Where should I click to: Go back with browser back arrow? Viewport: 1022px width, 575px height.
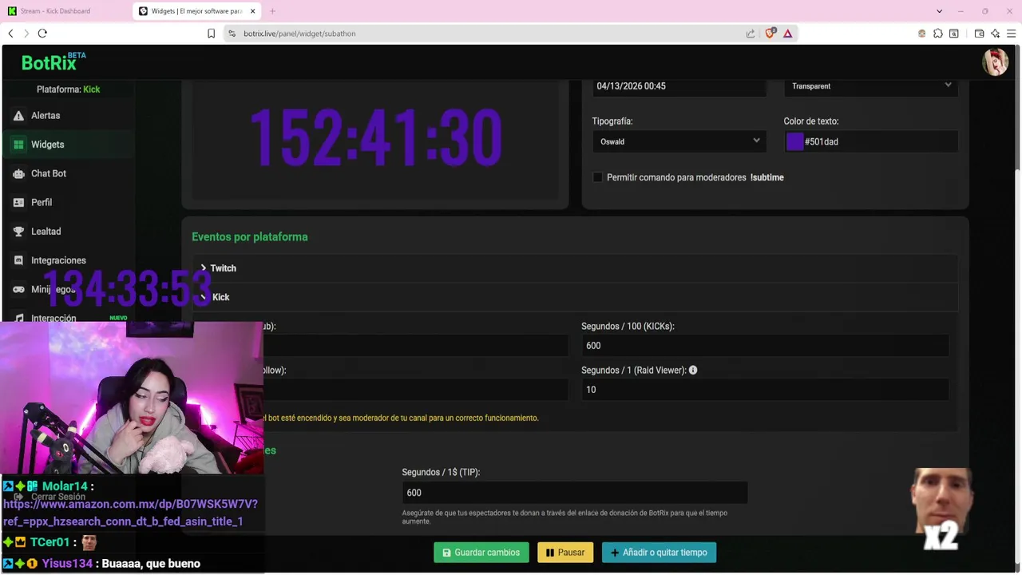[10, 34]
